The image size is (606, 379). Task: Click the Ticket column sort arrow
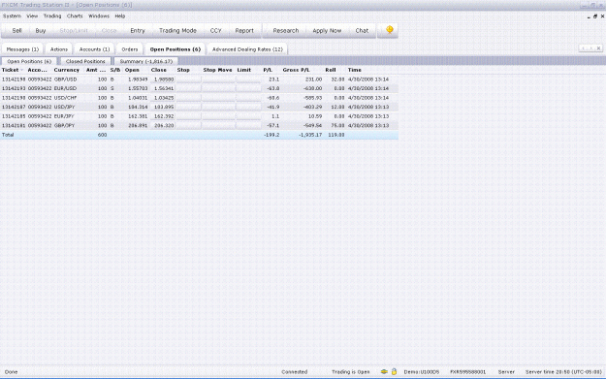click(x=22, y=70)
